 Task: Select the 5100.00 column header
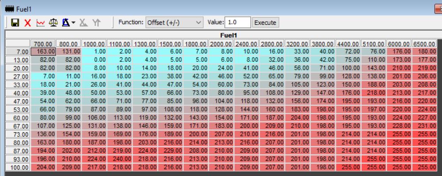pyautogui.click(x=373, y=44)
